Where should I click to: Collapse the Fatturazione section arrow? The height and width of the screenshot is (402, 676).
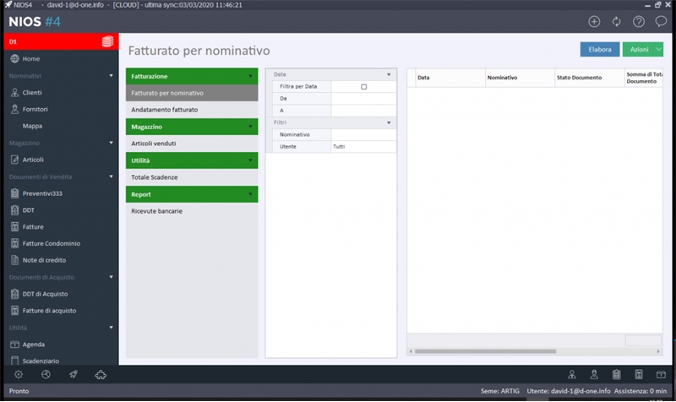[x=250, y=76]
